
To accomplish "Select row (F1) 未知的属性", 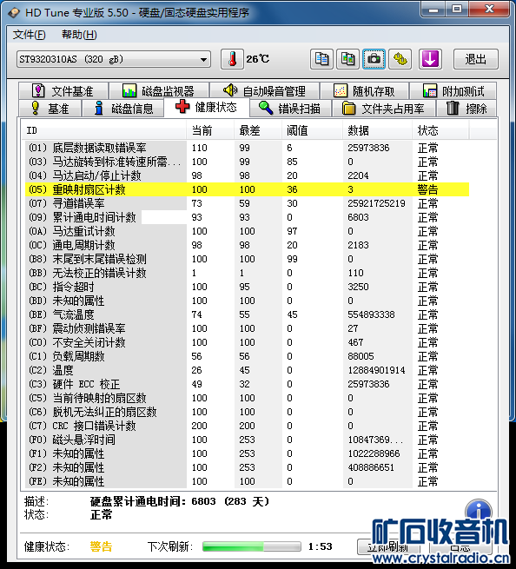I will point(247,453).
